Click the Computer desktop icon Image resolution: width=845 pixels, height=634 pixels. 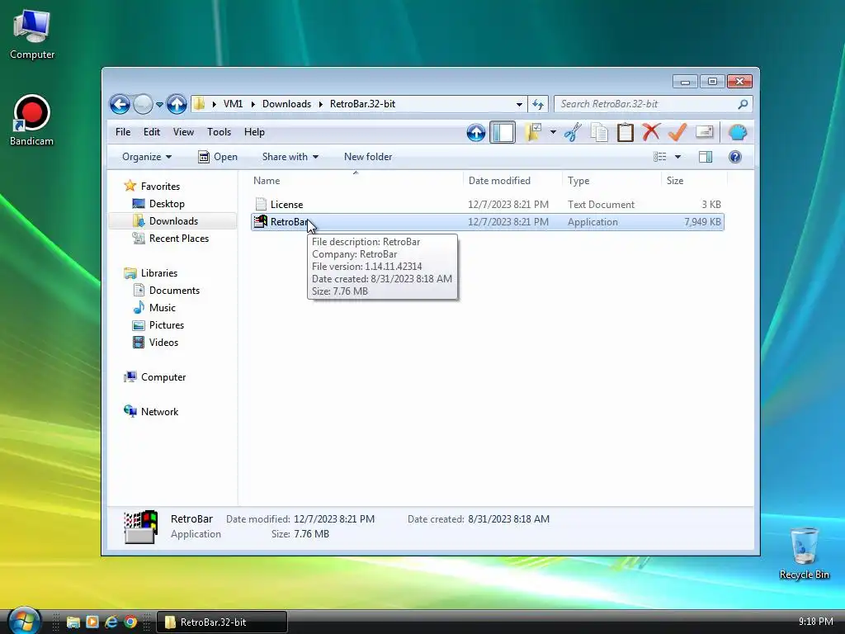(32, 35)
